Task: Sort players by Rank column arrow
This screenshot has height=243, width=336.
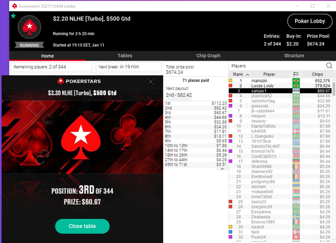Action: tap(248, 74)
